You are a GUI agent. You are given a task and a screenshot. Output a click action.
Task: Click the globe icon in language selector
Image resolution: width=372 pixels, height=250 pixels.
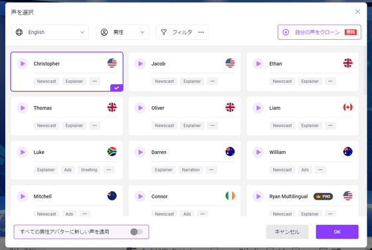coord(19,32)
